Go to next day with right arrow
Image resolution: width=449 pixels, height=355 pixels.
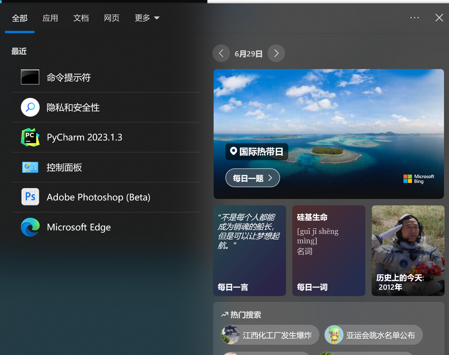(x=276, y=53)
